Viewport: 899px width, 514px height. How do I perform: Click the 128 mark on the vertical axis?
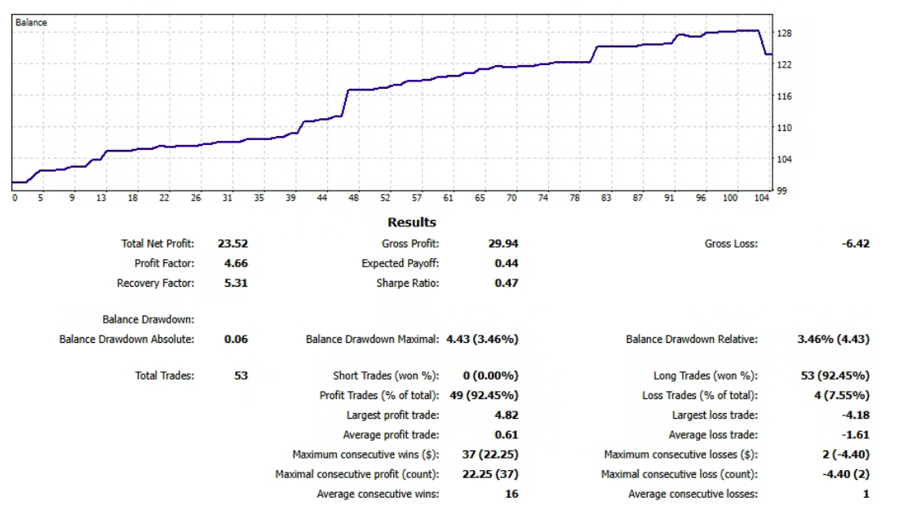tap(785, 33)
